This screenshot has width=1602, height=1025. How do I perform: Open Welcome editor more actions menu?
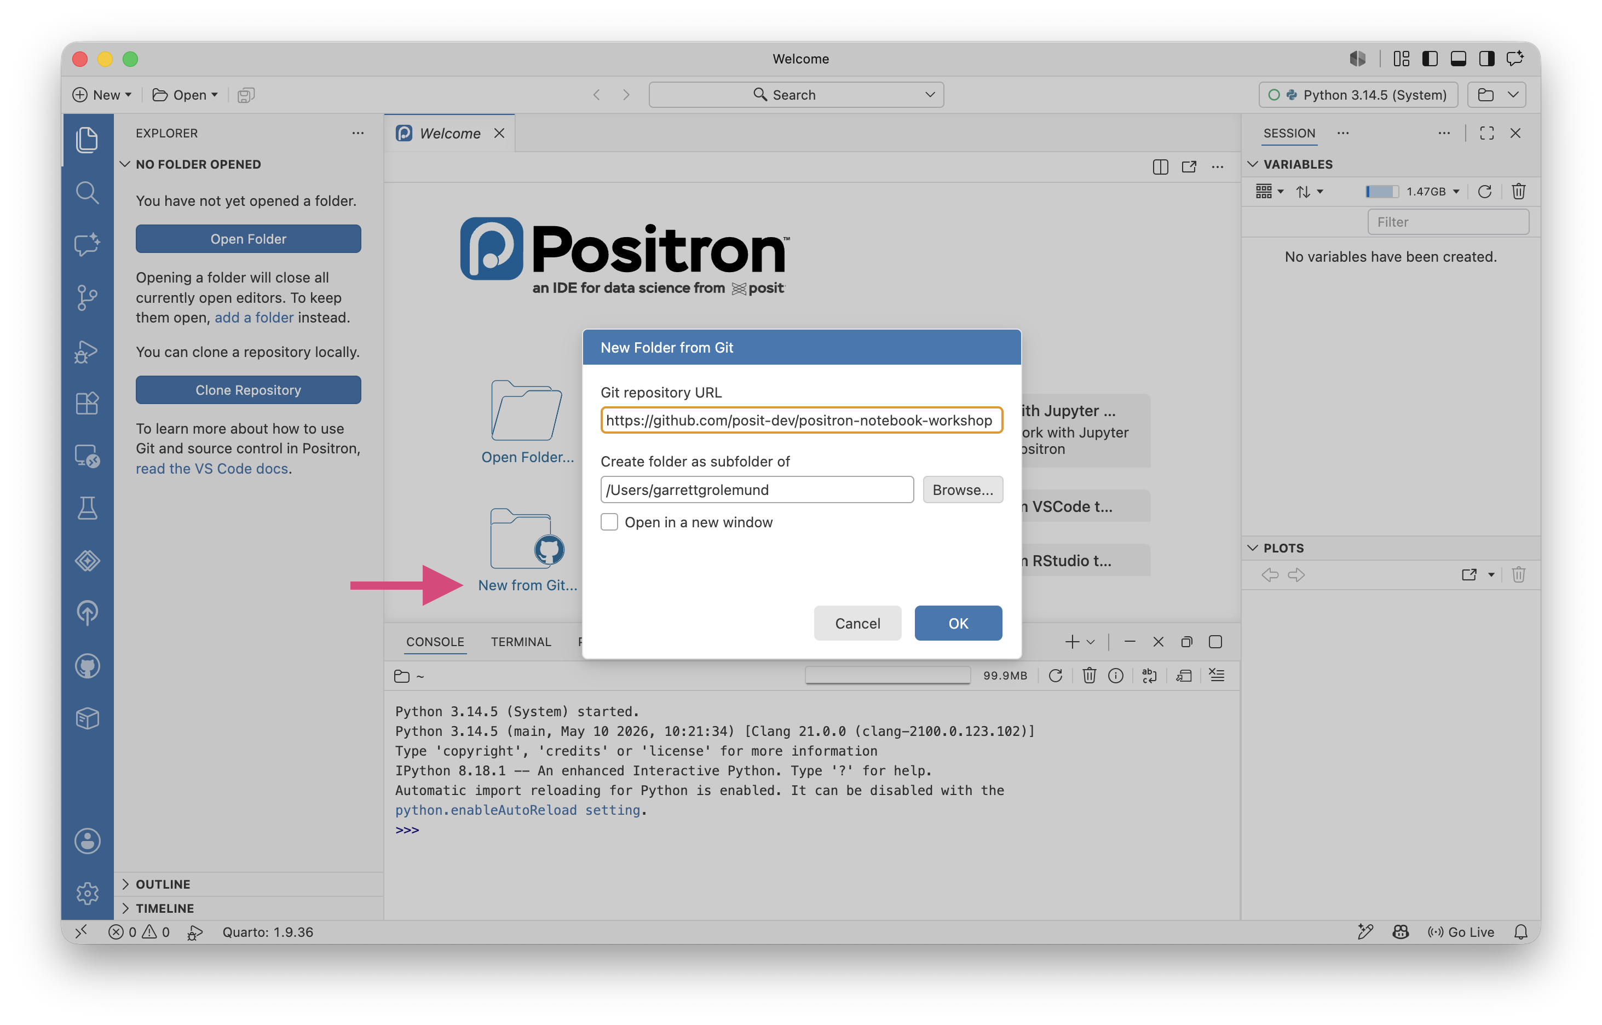point(1217,166)
